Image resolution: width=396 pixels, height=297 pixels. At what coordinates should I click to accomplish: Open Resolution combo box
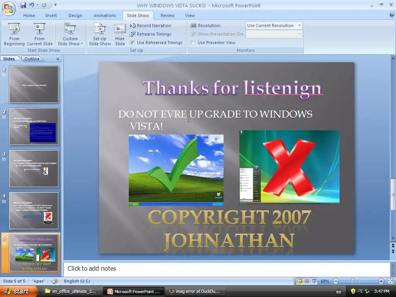click(274, 26)
